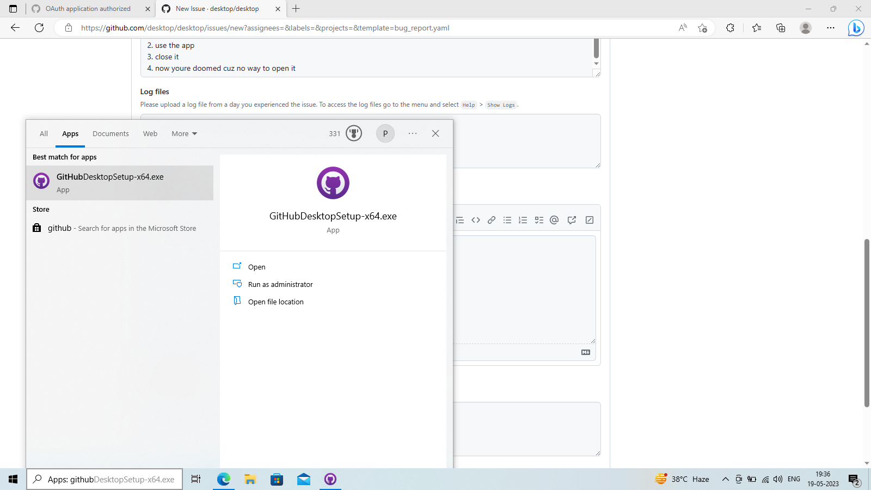Open the Edge settings menu with the ellipsis
871x490 pixels.
pos(831,28)
